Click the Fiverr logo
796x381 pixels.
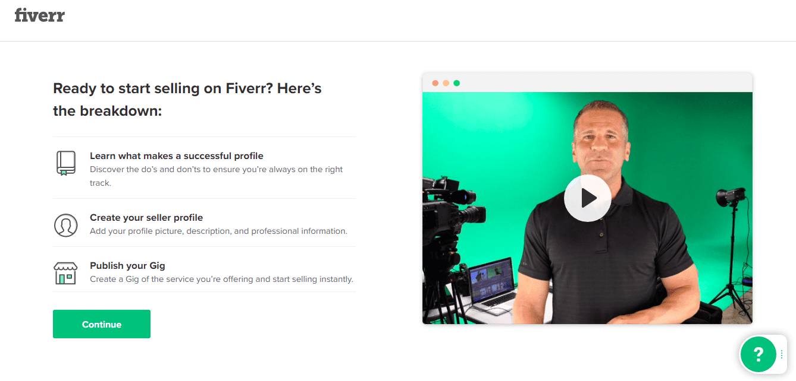[x=39, y=15]
